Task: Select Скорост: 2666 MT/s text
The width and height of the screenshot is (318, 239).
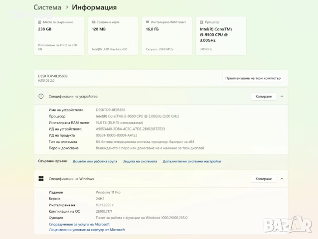Action: pos(159,49)
